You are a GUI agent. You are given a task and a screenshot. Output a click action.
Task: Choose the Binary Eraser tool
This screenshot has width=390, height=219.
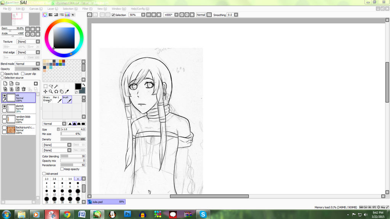[x=48, y=99]
